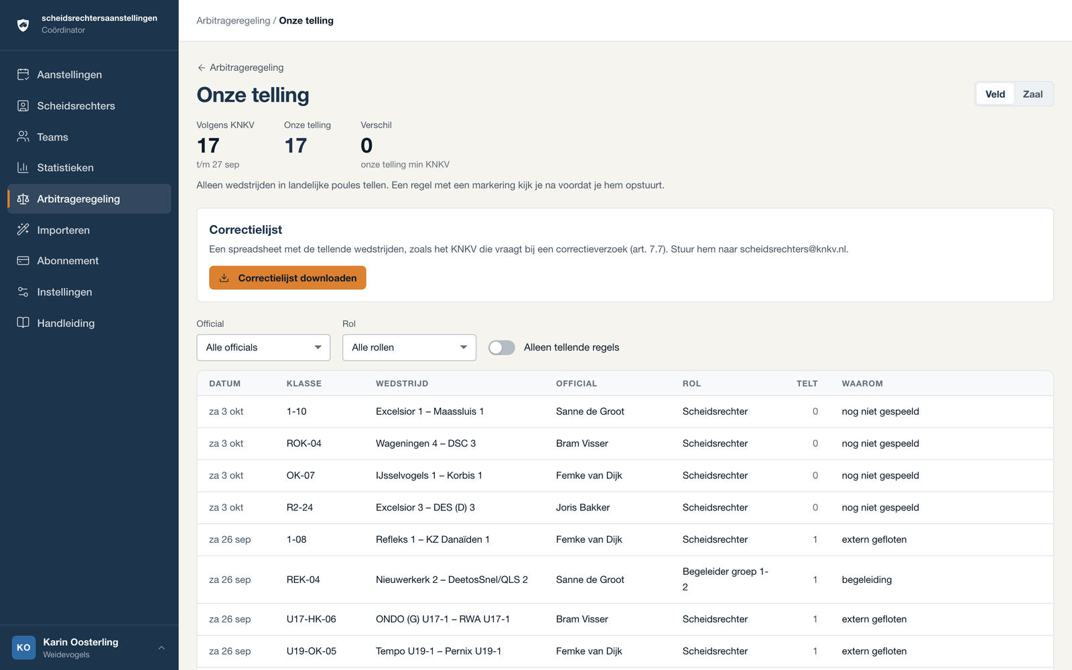1072x670 pixels.
Task: Click WEDSTRIJD column header
Action: click(402, 384)
